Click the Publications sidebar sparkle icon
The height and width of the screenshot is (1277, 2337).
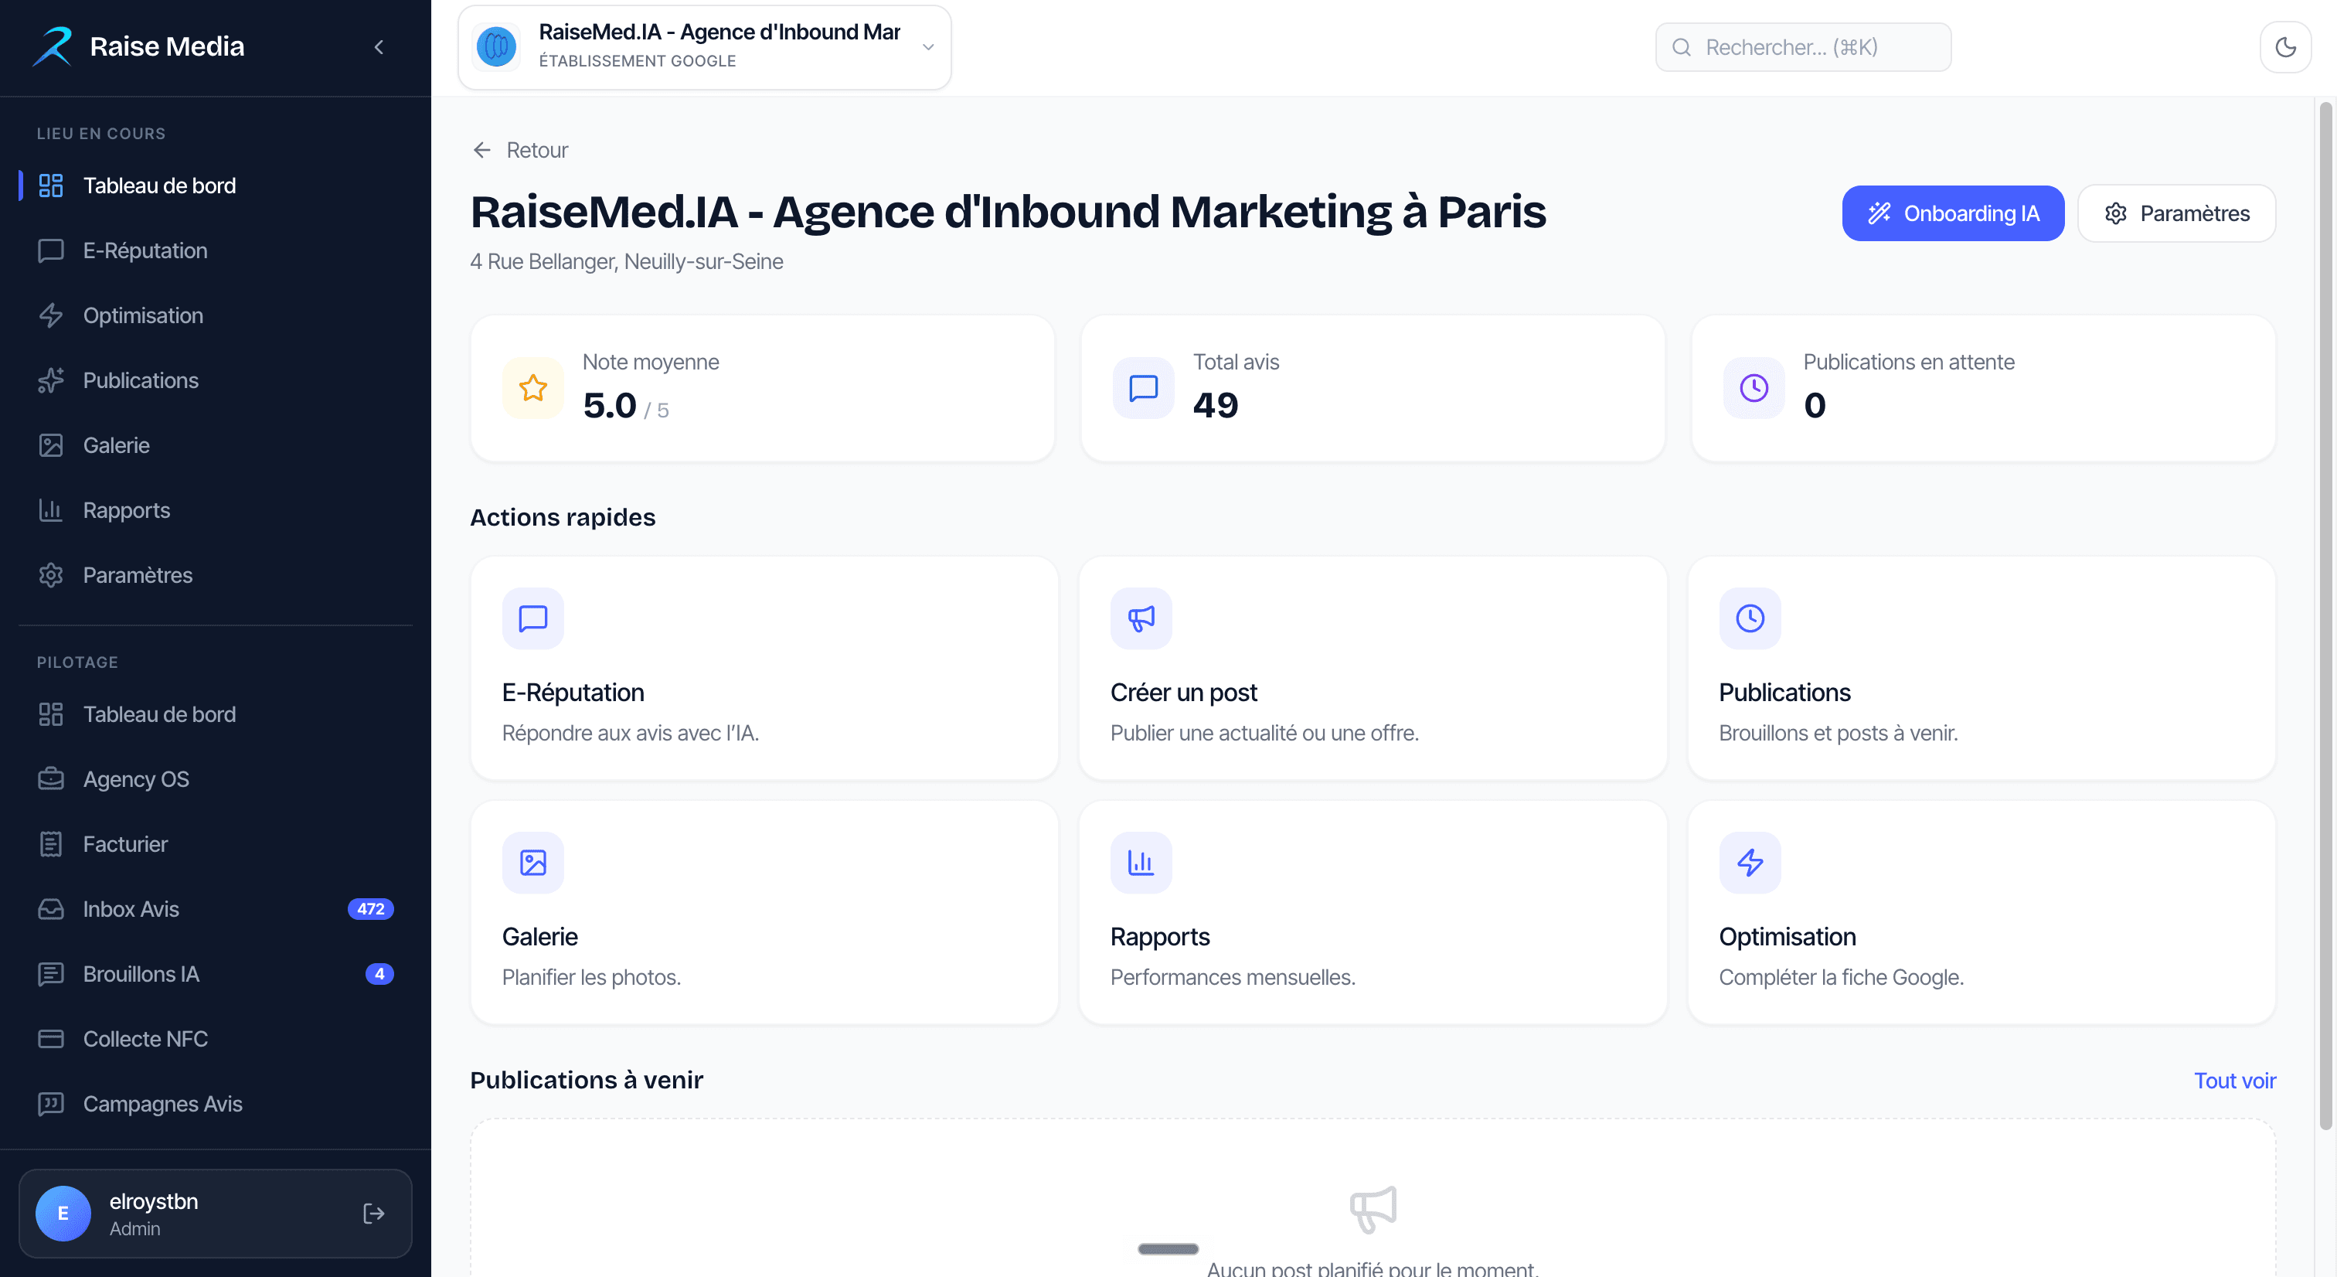[x=51, y=380]
